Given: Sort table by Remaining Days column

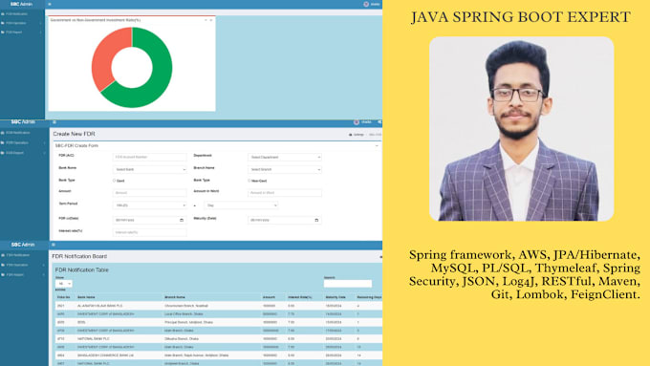Looking at the screenshot, I should 369,297.
